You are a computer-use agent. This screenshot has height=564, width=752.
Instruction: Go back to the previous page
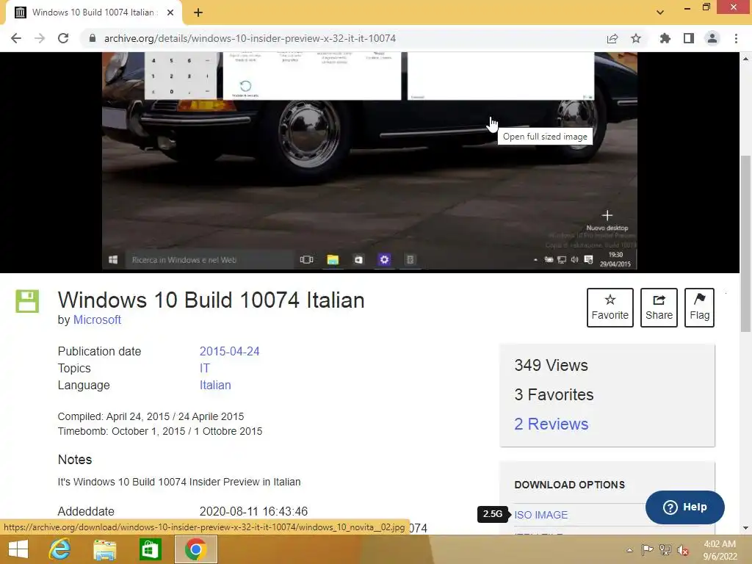tap(16, 38)
